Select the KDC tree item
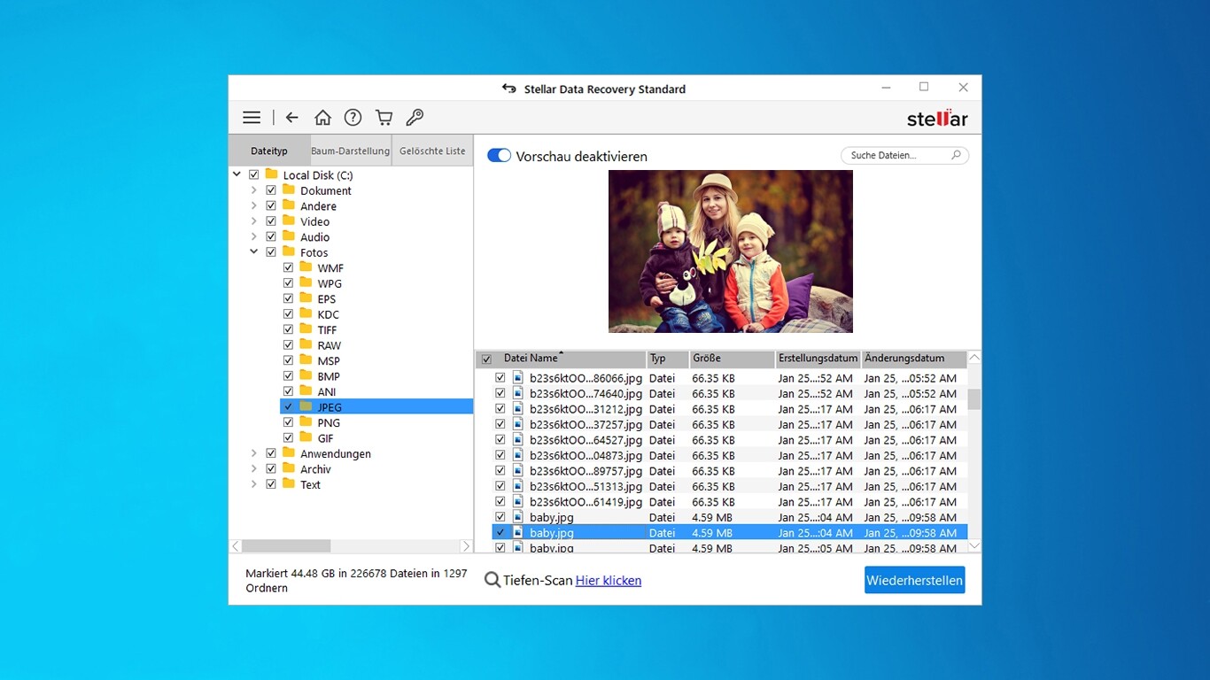The image size is (1210, 680). [328, 314]
